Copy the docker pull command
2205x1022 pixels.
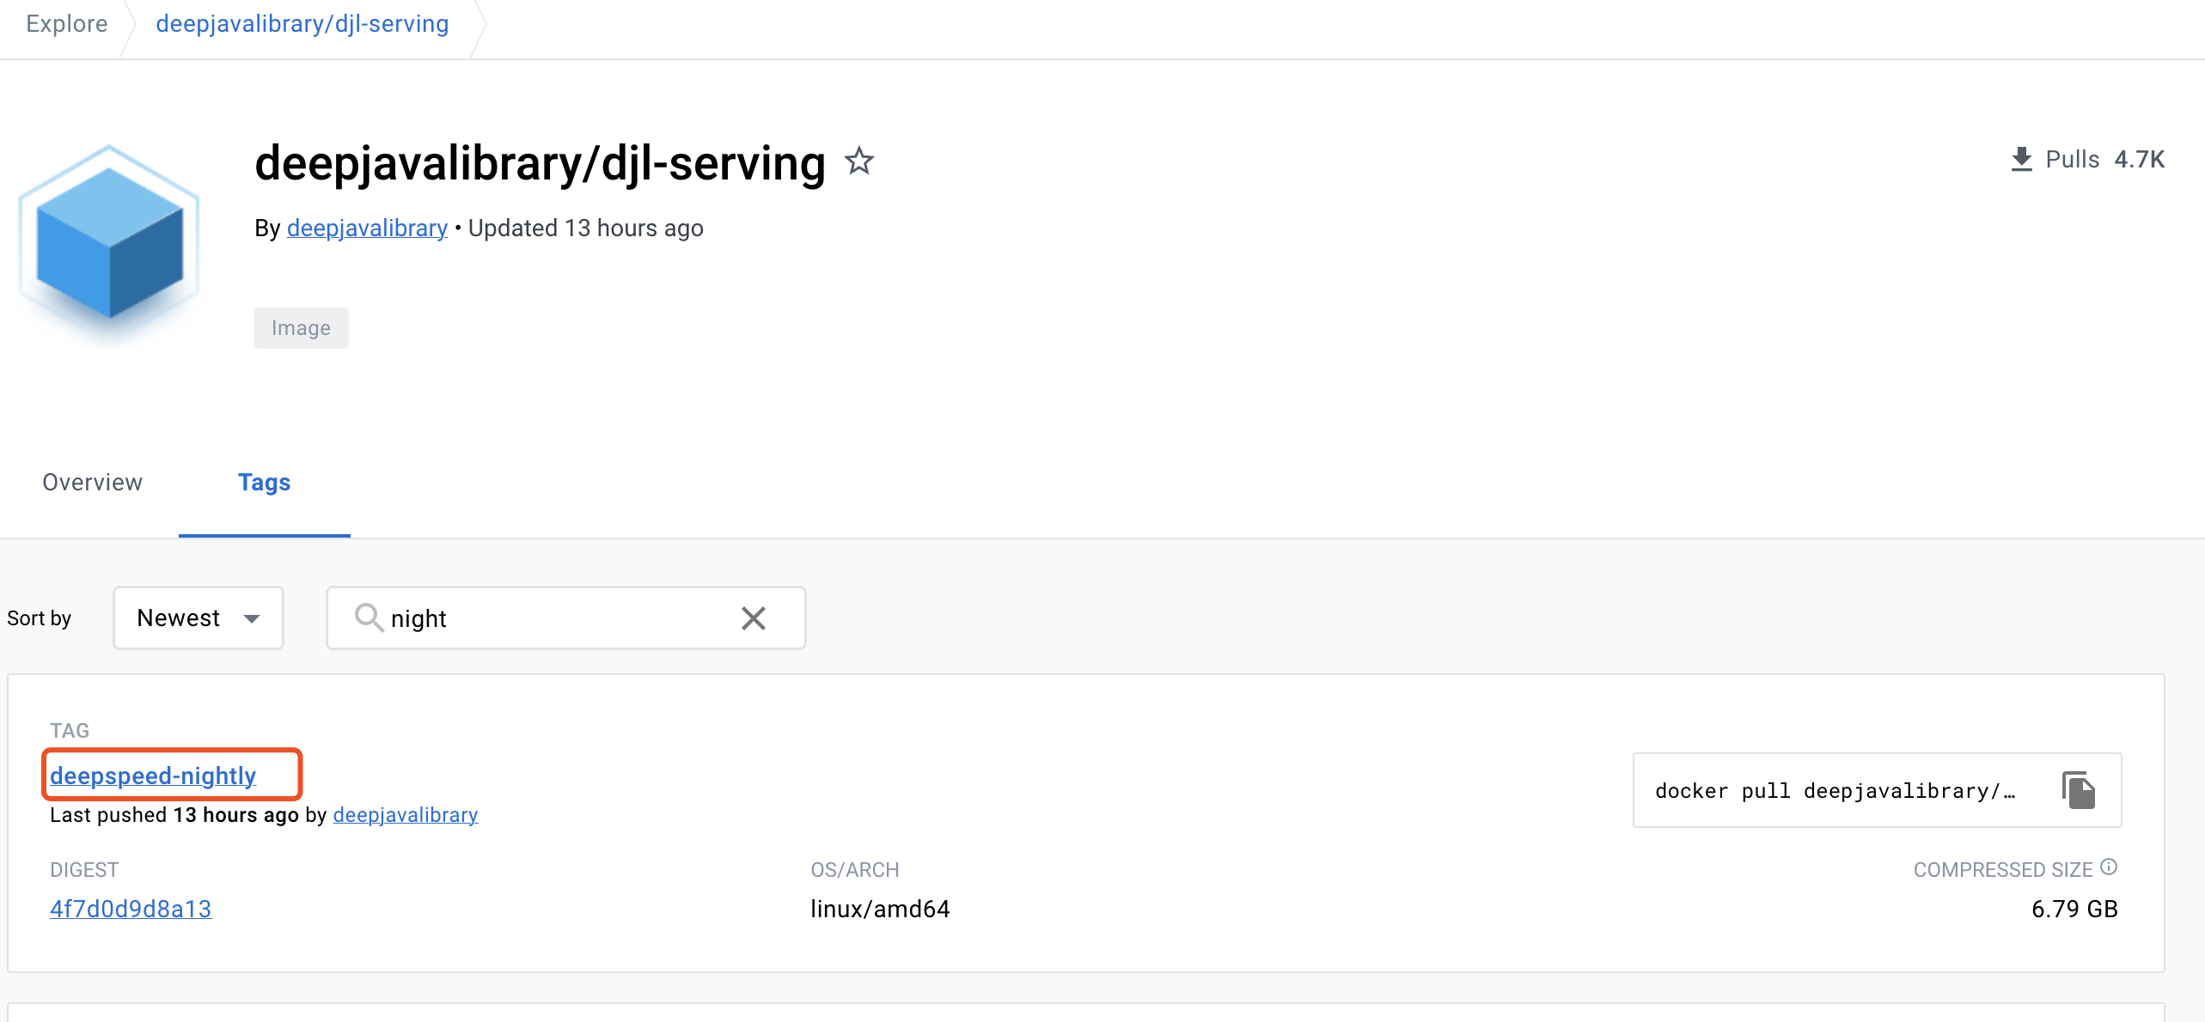point(2078,789)
